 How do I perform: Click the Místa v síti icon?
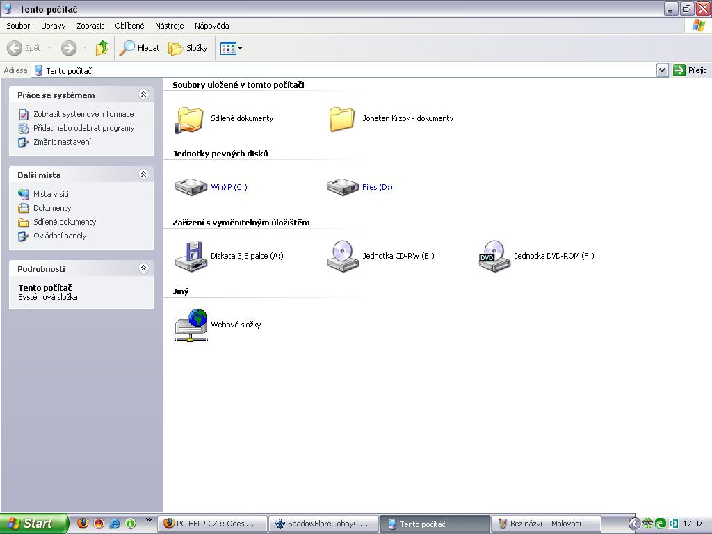24,195
